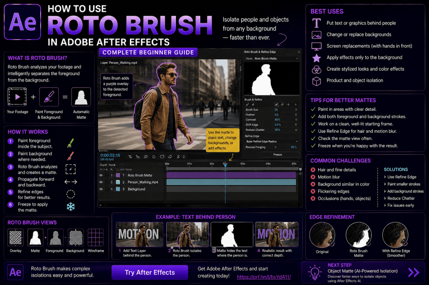This screenshot has width=429, height=285.
Task: Click the double-arrow Propagate forward icon
Action: pyautogui.click(x=70, y=182)
